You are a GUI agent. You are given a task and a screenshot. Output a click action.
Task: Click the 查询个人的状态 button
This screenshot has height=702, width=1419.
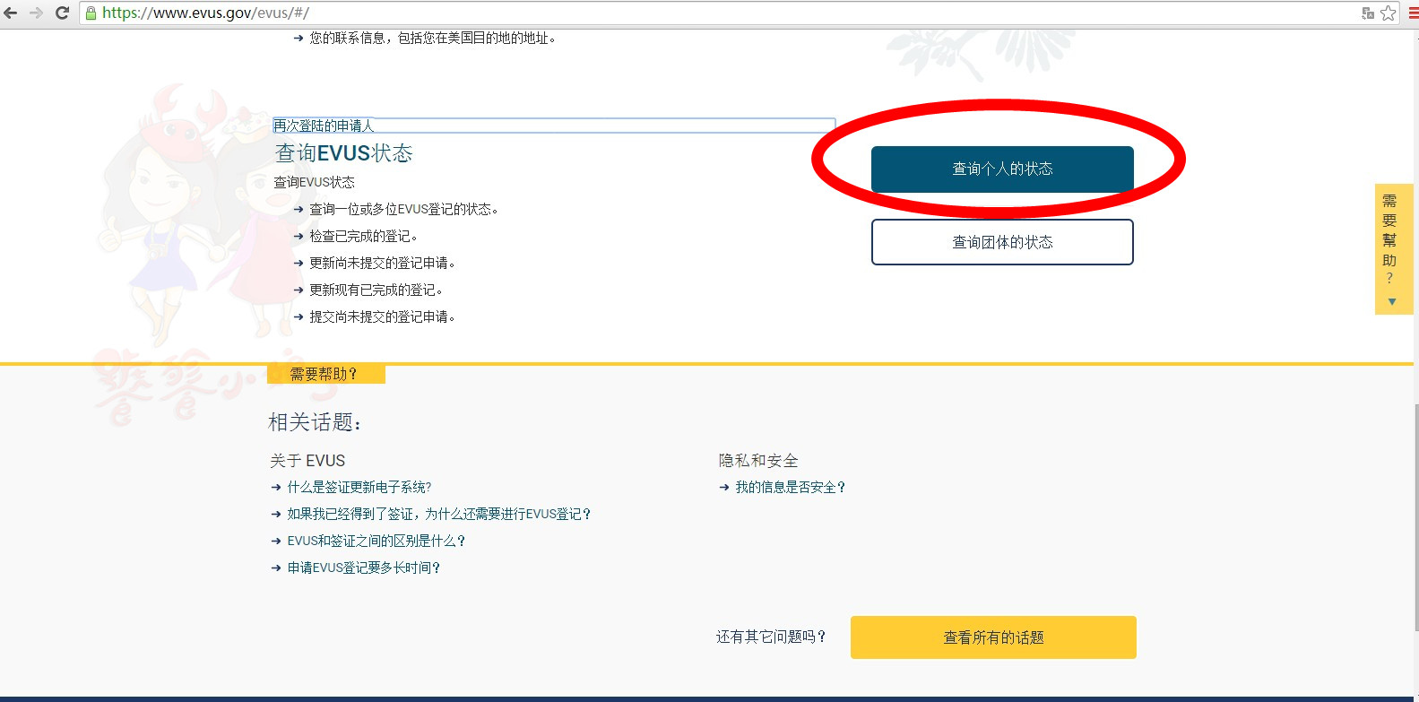tap(1002, 169)
